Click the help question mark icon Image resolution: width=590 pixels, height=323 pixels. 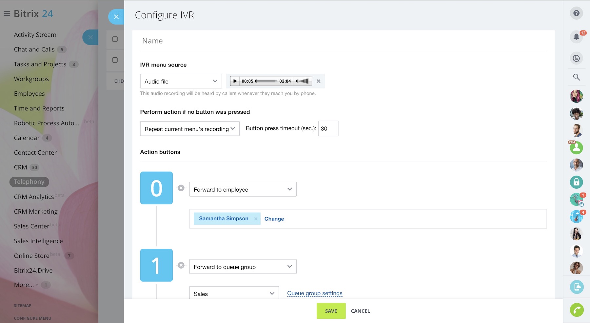tap(576, 13)
